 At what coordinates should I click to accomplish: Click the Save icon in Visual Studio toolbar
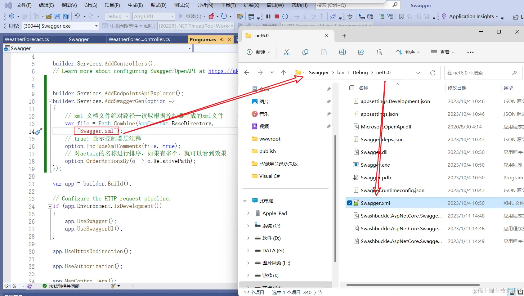tap(57, 16)
